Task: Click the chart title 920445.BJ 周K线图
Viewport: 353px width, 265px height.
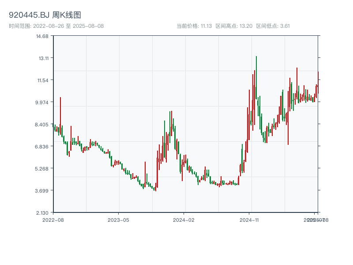Action: [x=45, y=15]
